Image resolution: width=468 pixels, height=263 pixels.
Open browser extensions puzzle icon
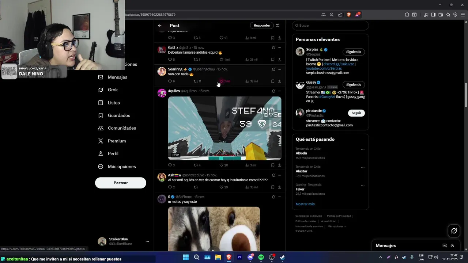pos(407,15)
